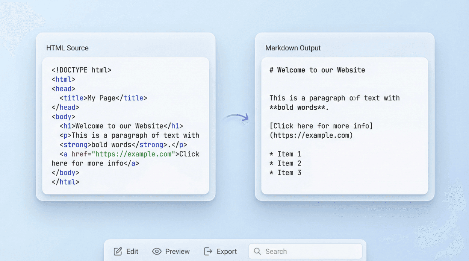Click the Export arrow icon
469x261 pixels.
click(208, 251)
